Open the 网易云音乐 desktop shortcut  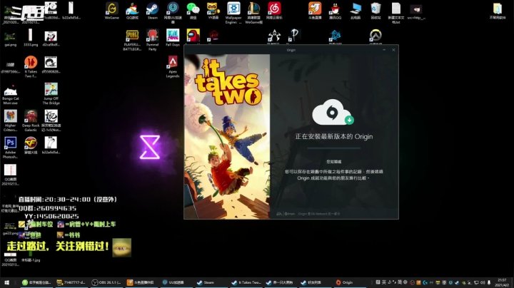tap(274, 11)
